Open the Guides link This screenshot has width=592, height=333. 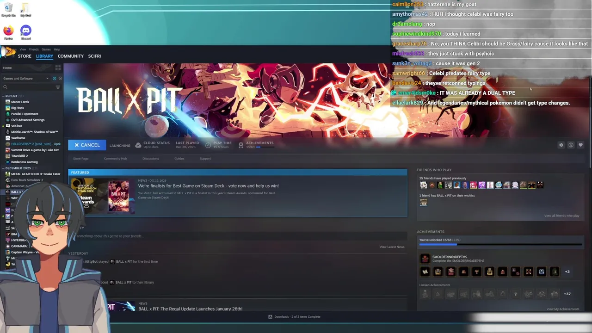[179, 159]
